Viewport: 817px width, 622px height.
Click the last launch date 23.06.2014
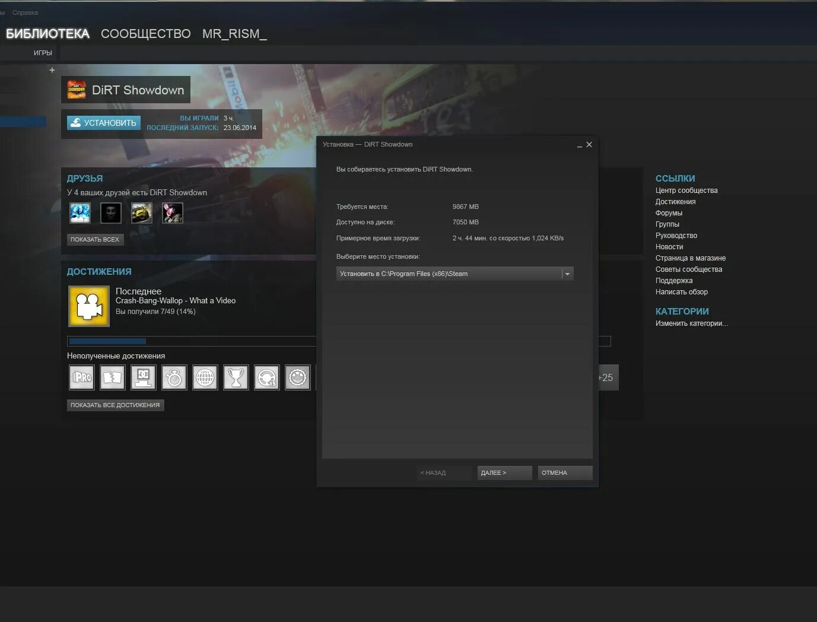click(x=240, y=128)
